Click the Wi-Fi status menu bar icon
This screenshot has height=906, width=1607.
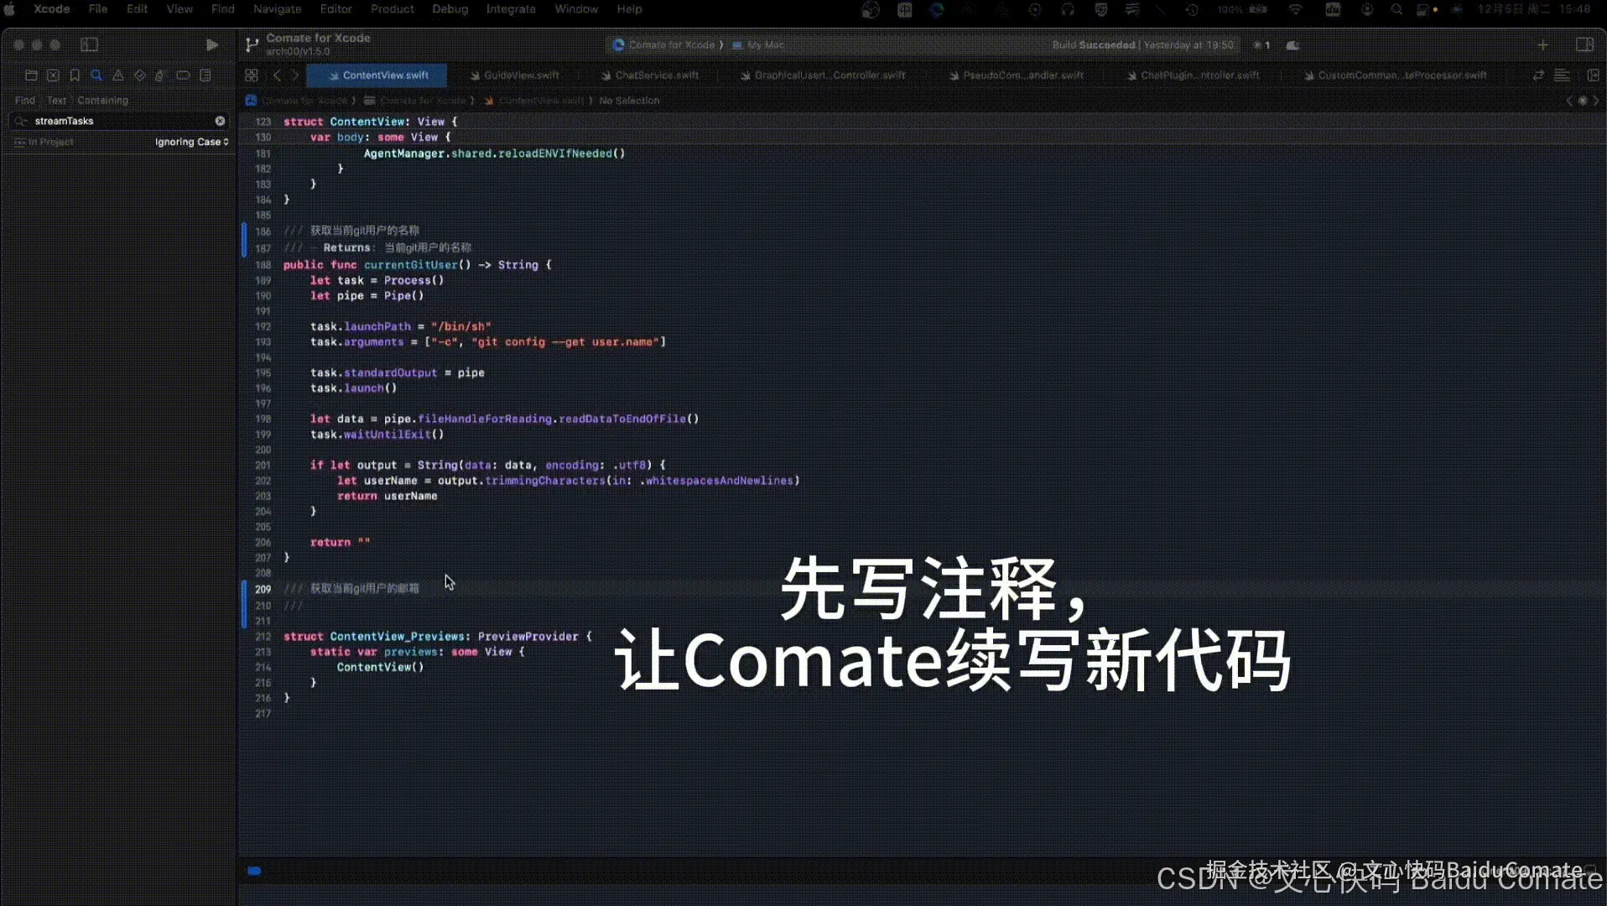coord(1296,9)
